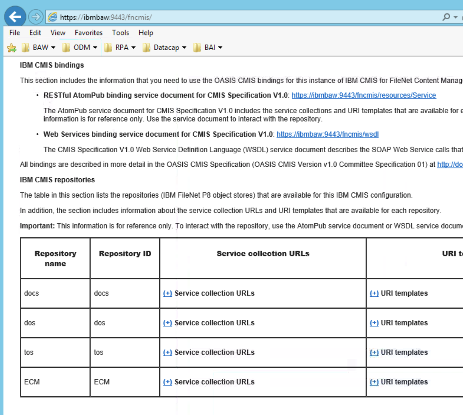
Task: Click the ODM favorites folder icon
Action: [66, 48]
